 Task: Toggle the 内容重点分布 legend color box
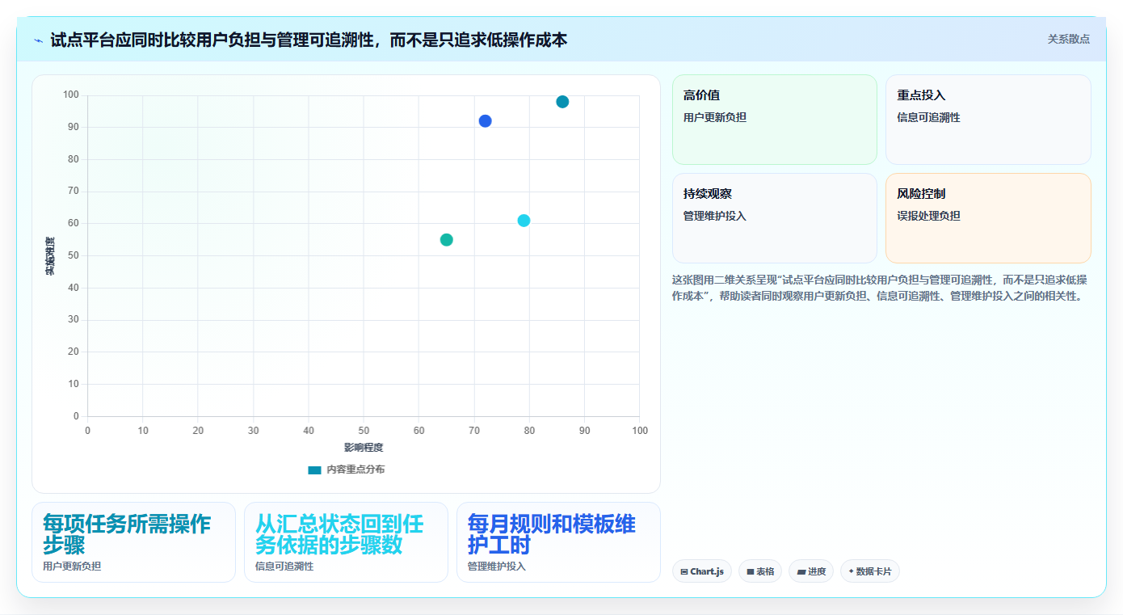tap(314, 470)
